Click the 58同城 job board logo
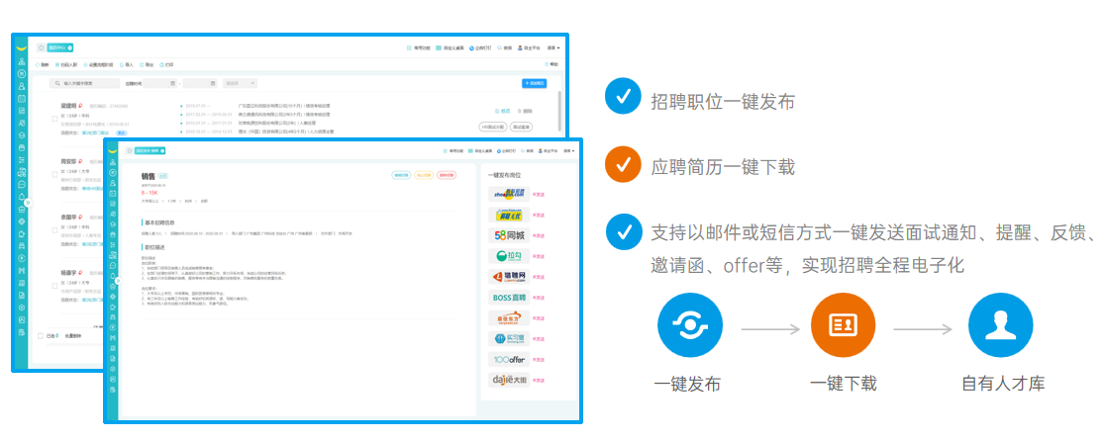The image size is (1104, 441). 507,235
